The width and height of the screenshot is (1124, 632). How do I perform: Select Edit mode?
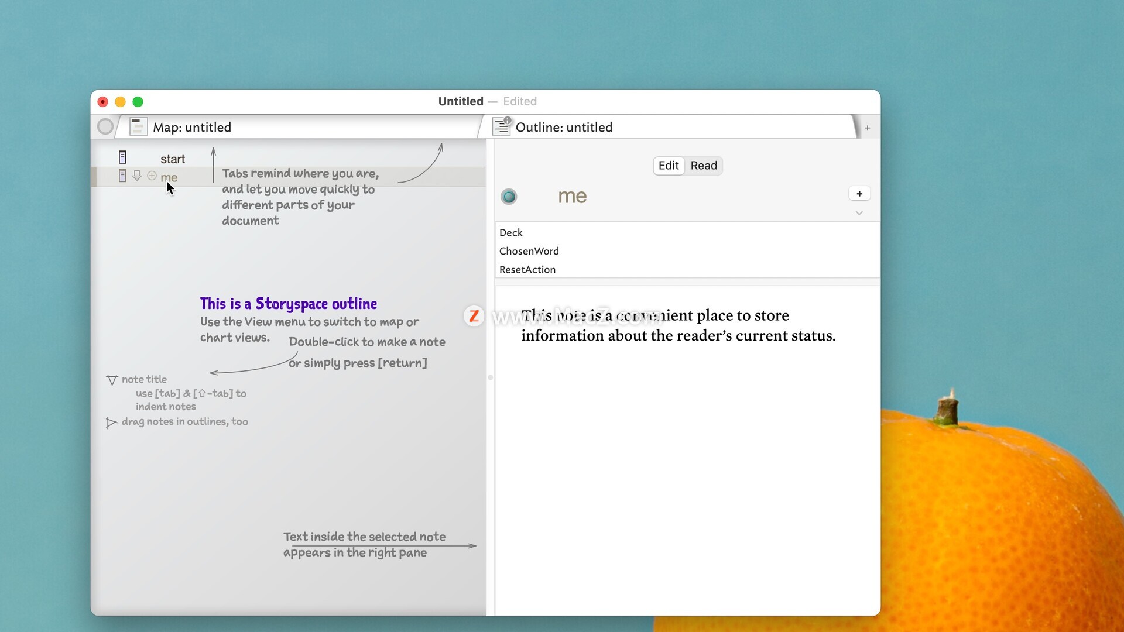coord(669,166)
